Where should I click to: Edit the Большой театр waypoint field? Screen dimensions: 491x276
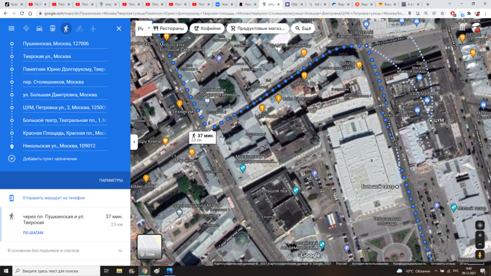(65, 120)
